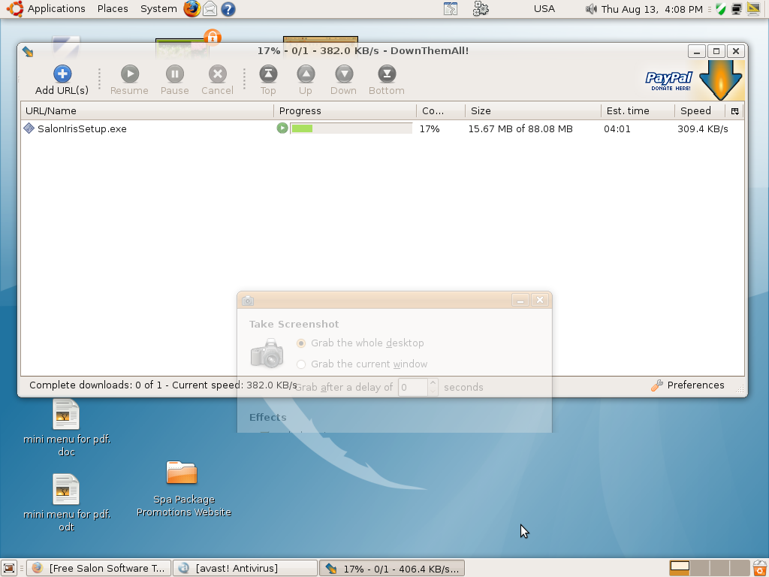Open the PayPal Donate Here link
The height and width of the screenshot is (577, 769).
668,81
